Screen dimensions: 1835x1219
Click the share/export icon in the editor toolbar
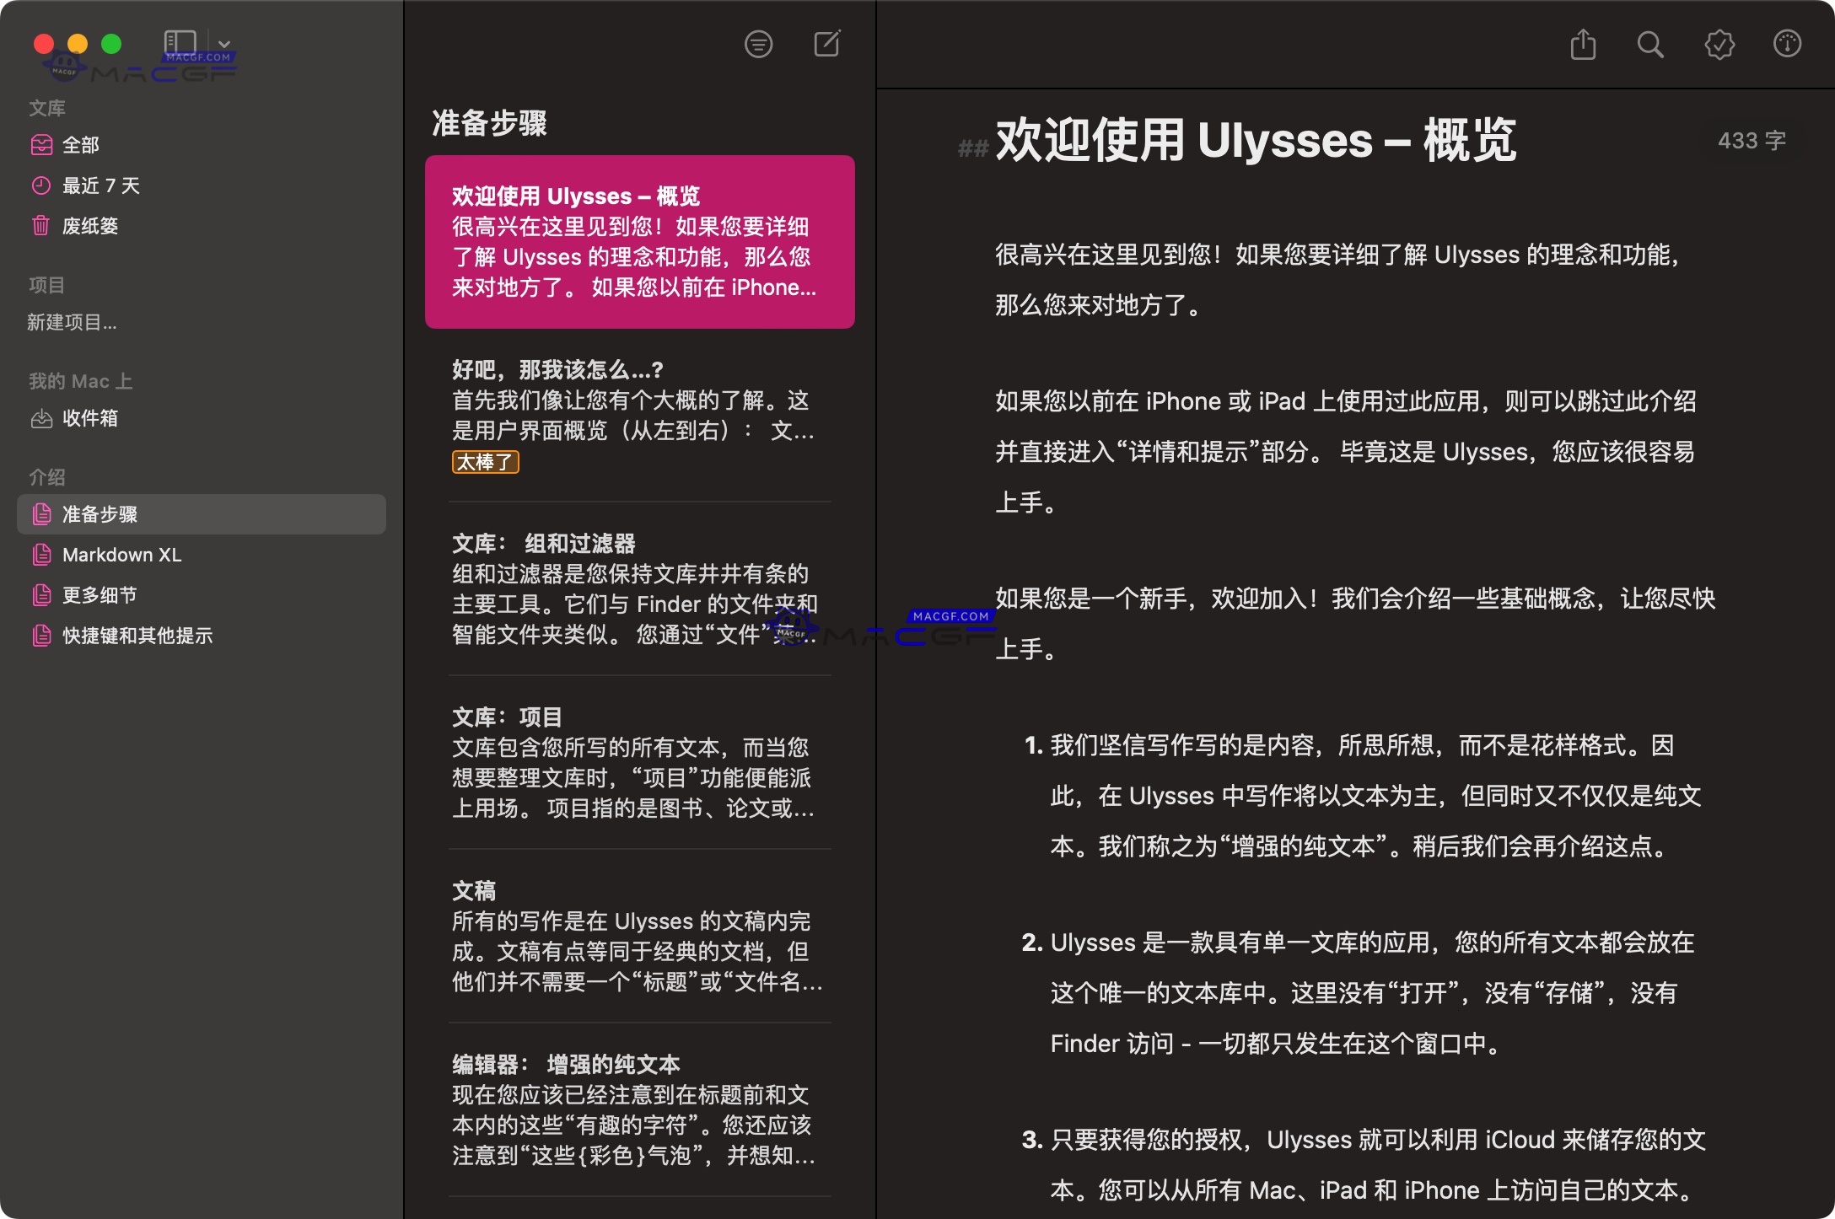pos(1584,45)
